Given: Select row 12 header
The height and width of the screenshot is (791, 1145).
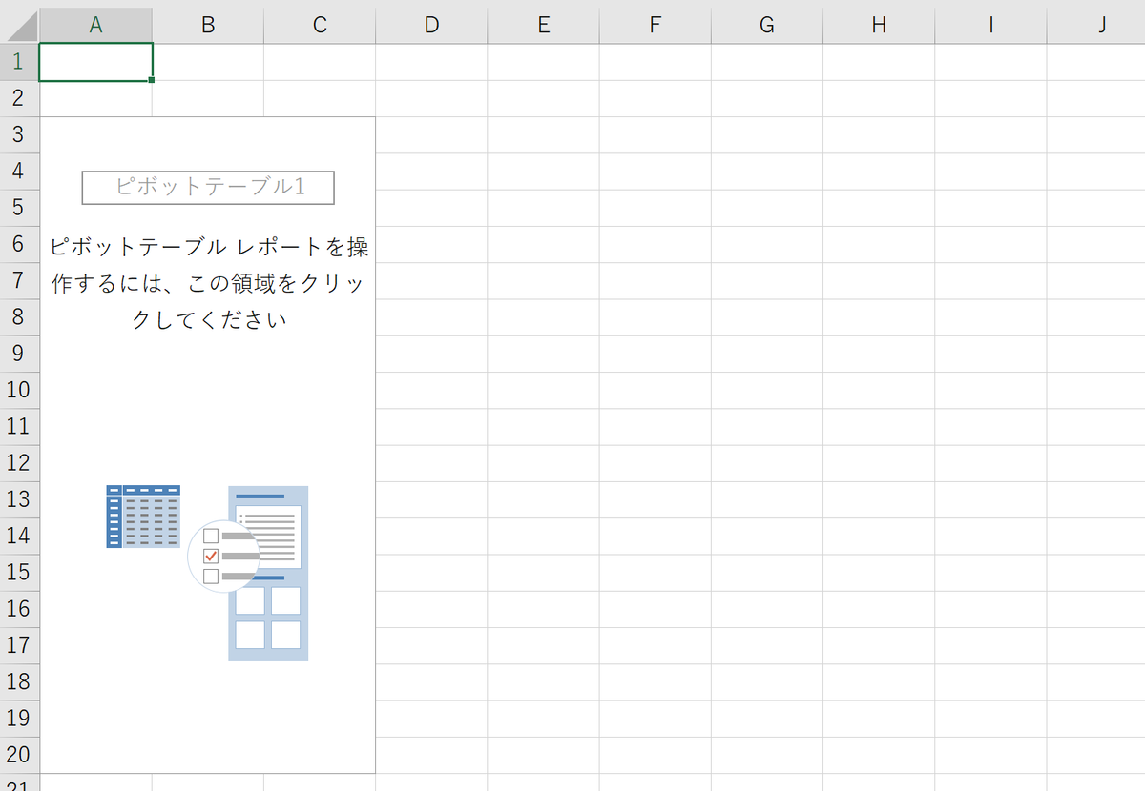Looking at the screenshot, I should (19, 462).
